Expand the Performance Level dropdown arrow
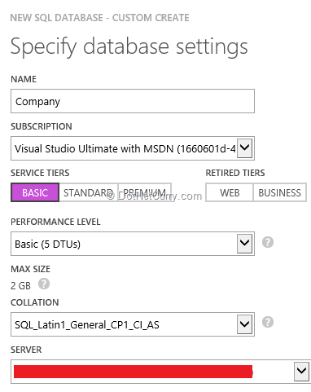 coord(244,244)
